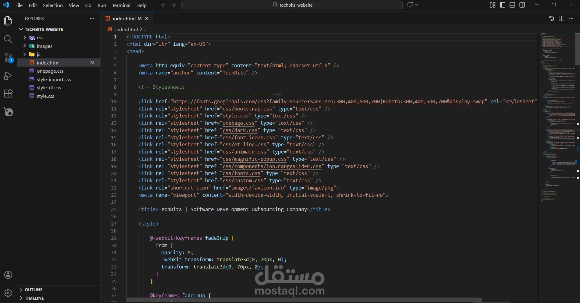The width and height of the screenshot is (580, 303).
Task: Open the Search view in activity bar
Action: [x=8, y=39]
